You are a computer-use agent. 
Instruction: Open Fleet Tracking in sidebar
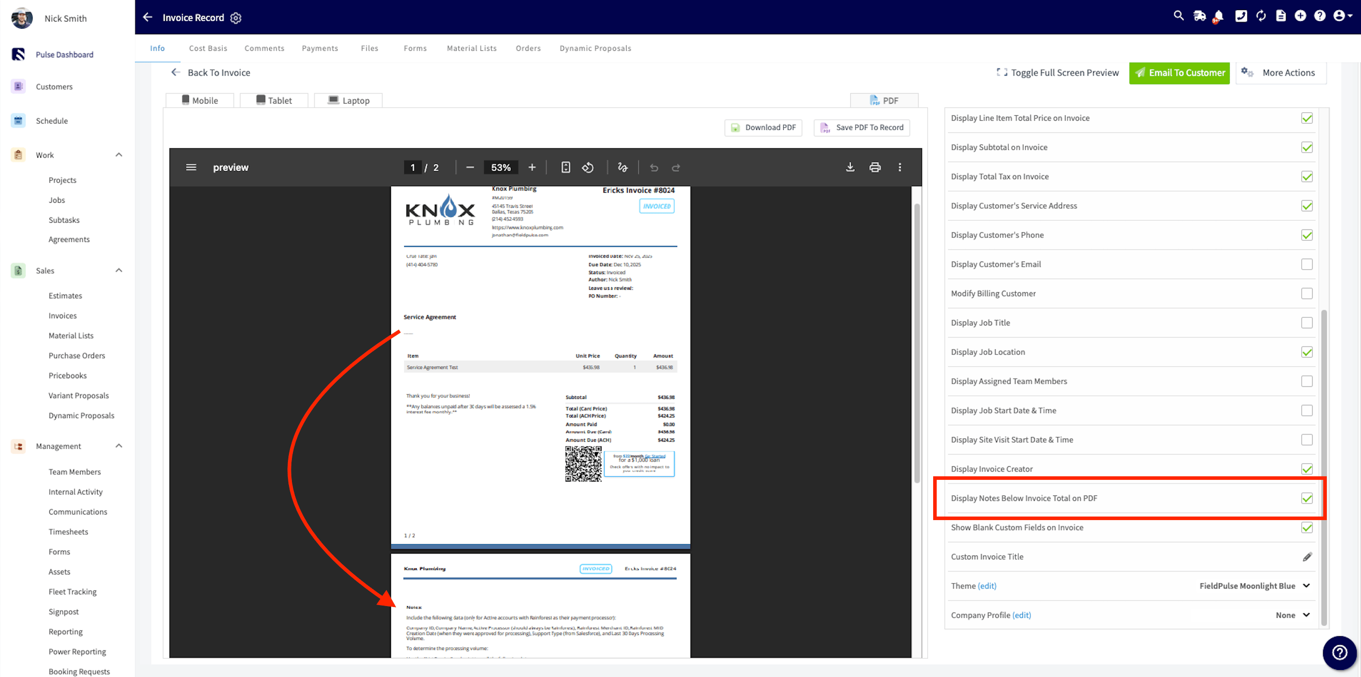click(72, 591)
